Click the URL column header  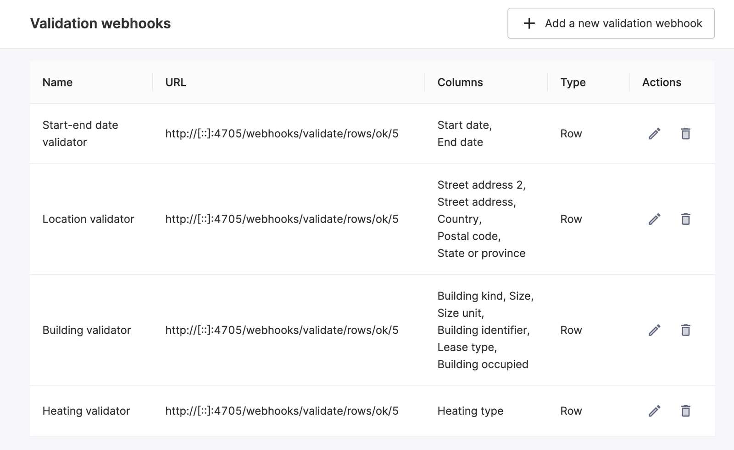[x=176, y=82]
